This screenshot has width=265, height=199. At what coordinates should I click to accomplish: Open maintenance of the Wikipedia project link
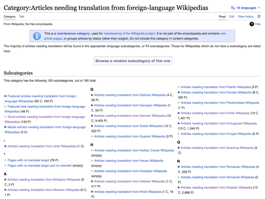click(129, 34)
